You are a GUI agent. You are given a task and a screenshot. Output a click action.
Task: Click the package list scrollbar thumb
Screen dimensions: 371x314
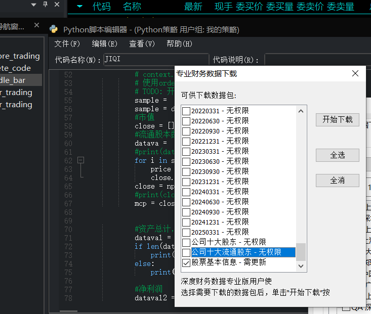(301, 252)
